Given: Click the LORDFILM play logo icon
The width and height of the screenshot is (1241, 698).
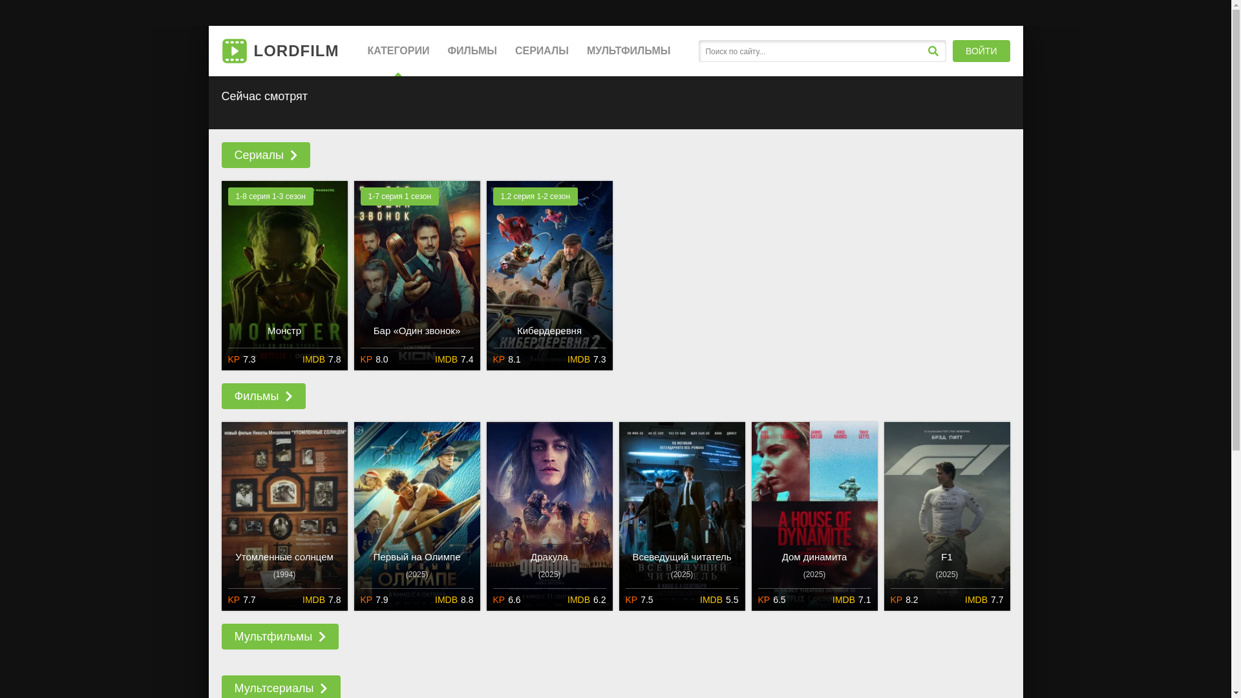Looking at the screenshot, I should pos(234,51).
